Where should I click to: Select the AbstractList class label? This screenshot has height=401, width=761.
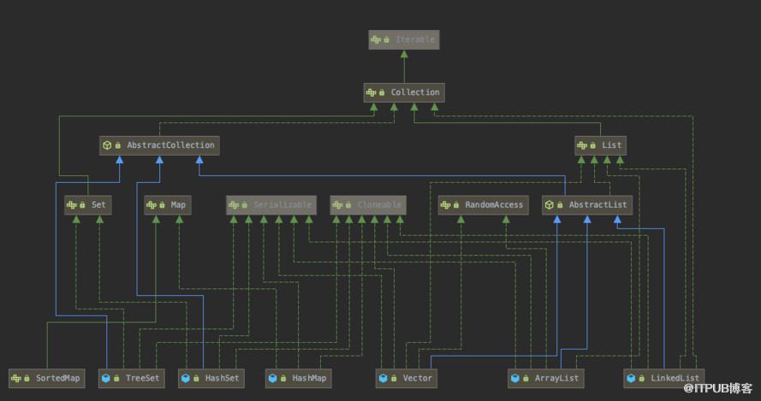coord(598,204)
